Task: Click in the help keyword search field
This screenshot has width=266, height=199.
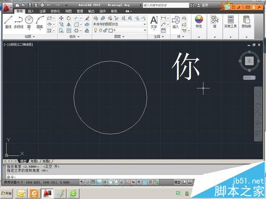Action: (x=166, y=5)
